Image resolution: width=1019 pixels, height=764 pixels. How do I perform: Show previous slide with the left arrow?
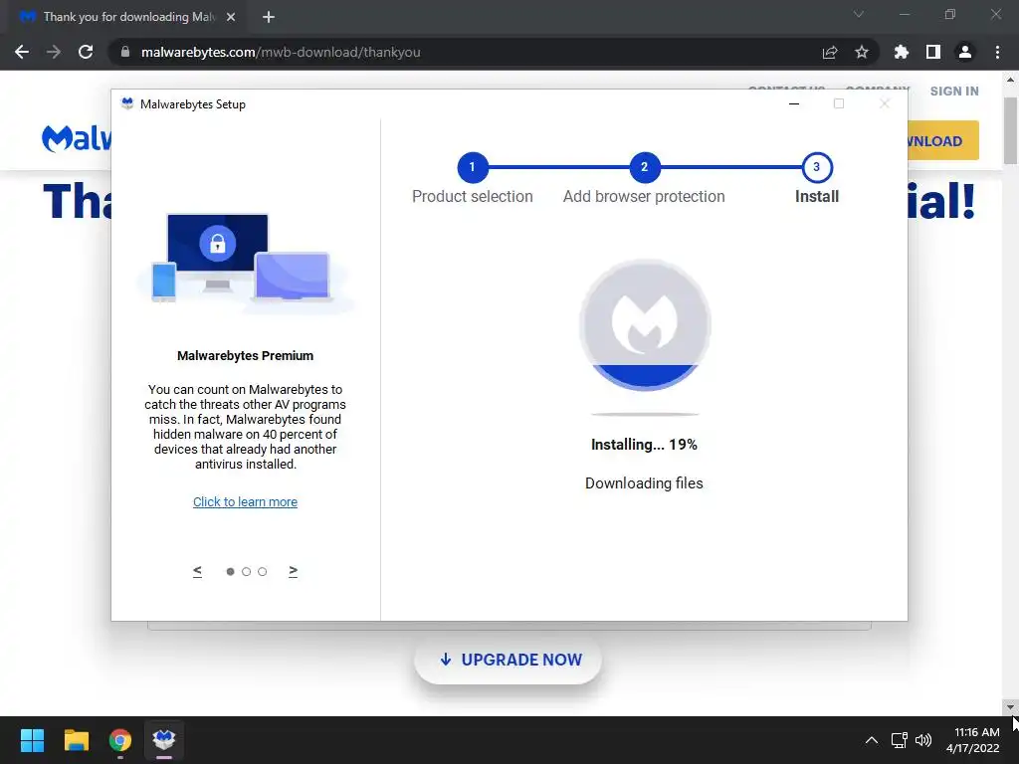point(198,571)
